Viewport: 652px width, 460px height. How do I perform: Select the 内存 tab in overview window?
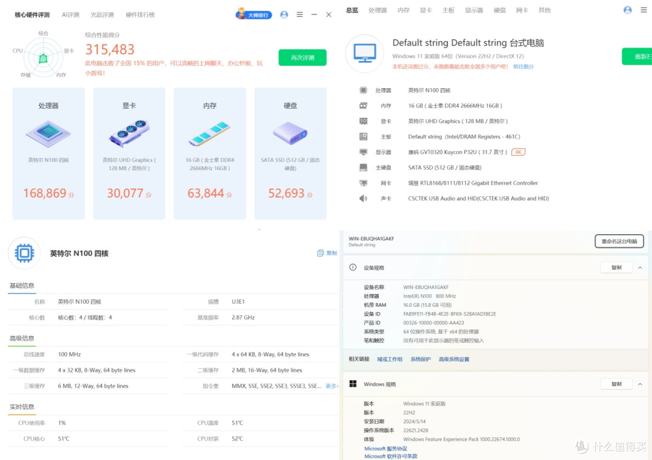pyautogui.click(x=403, y=10)
